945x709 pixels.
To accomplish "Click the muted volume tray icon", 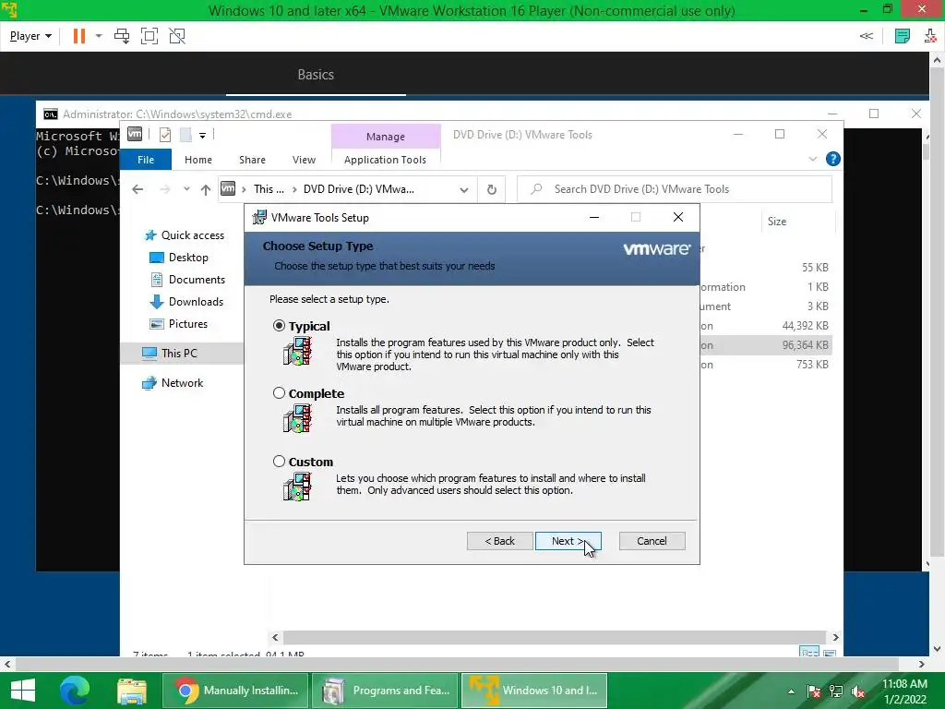I will click(858, 691).
